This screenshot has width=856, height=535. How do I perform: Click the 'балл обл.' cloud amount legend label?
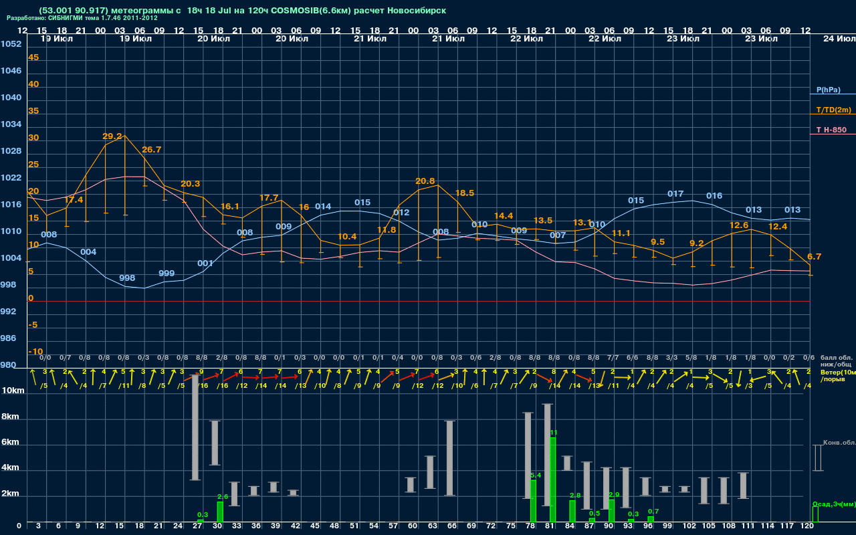(x=837, y=358)
